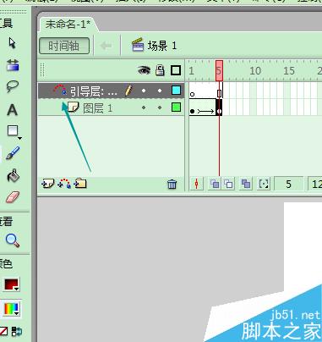Switch to the 未命名-1* document tab
Image resolution: width=322 pixels, height=342 pixels.
(68, 25)
